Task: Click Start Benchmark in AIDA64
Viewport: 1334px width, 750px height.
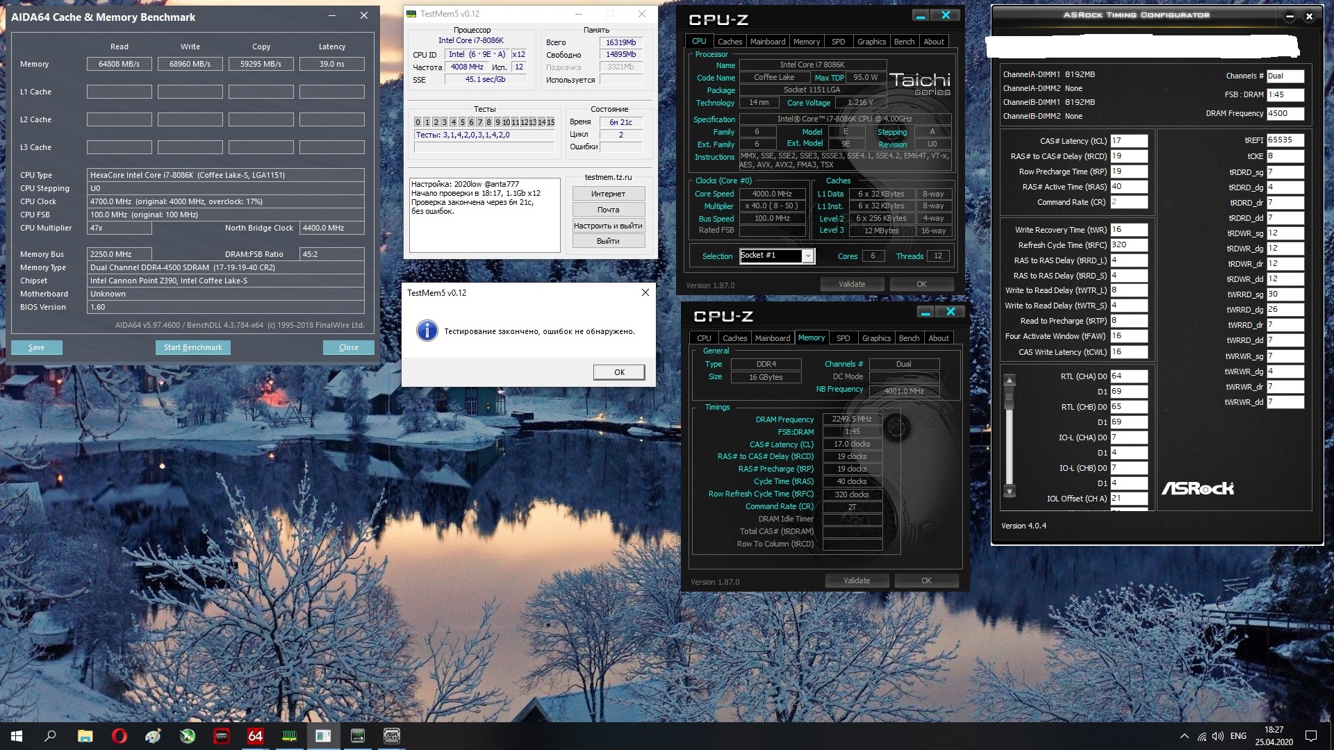Action: (192, 347)
